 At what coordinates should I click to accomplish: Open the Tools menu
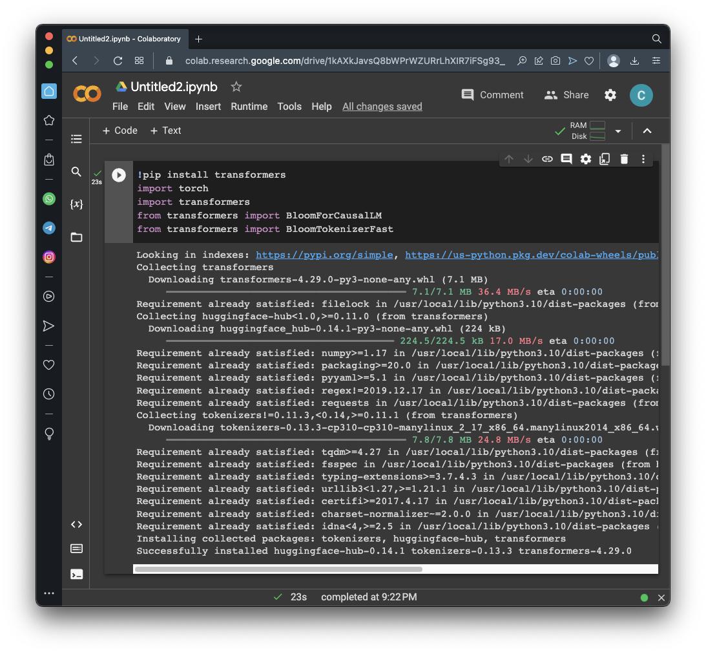click(289, 107)
